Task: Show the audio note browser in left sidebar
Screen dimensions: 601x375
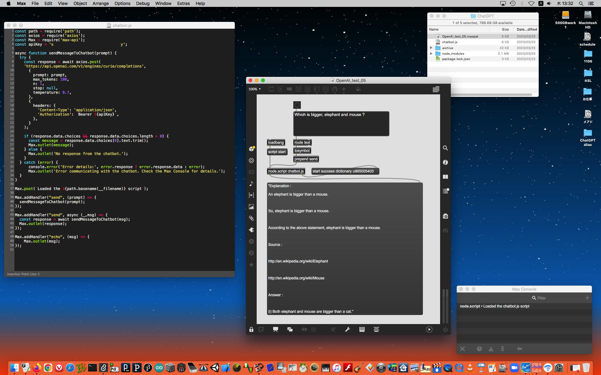Action: tap(251, 184)
